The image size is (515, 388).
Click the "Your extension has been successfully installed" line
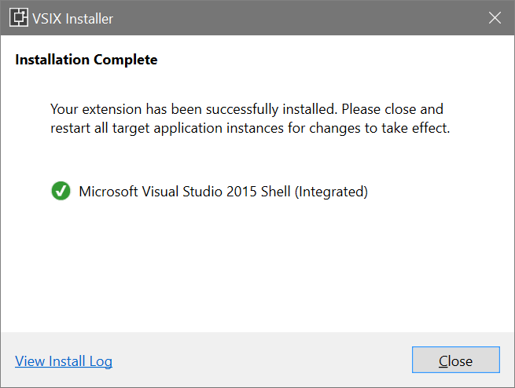pyautogui.click(x=194, y=108)
